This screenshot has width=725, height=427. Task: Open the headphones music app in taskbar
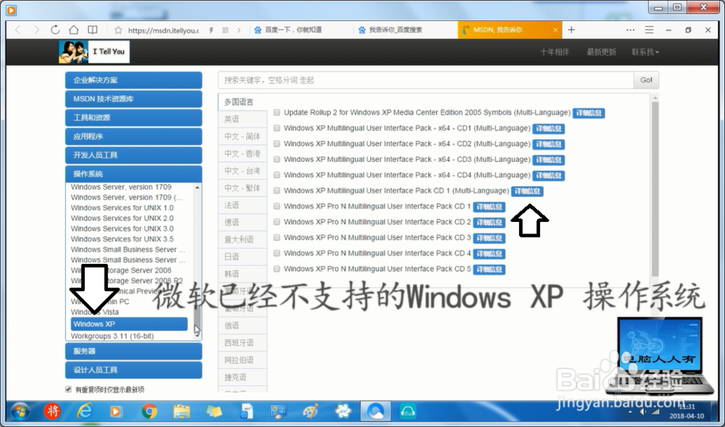coord(407,411)
